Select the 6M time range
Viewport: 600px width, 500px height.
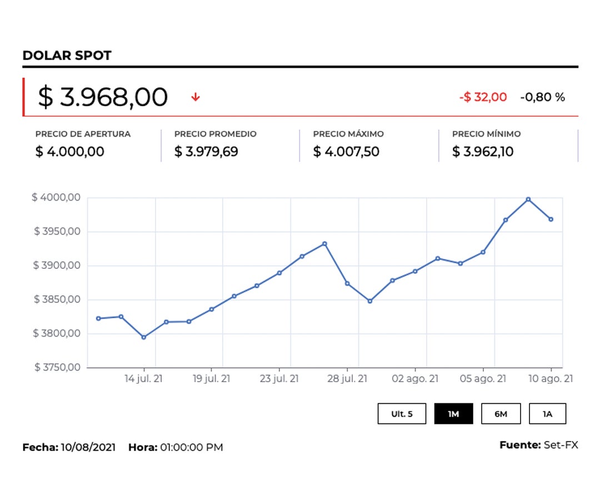pos(501,414)
